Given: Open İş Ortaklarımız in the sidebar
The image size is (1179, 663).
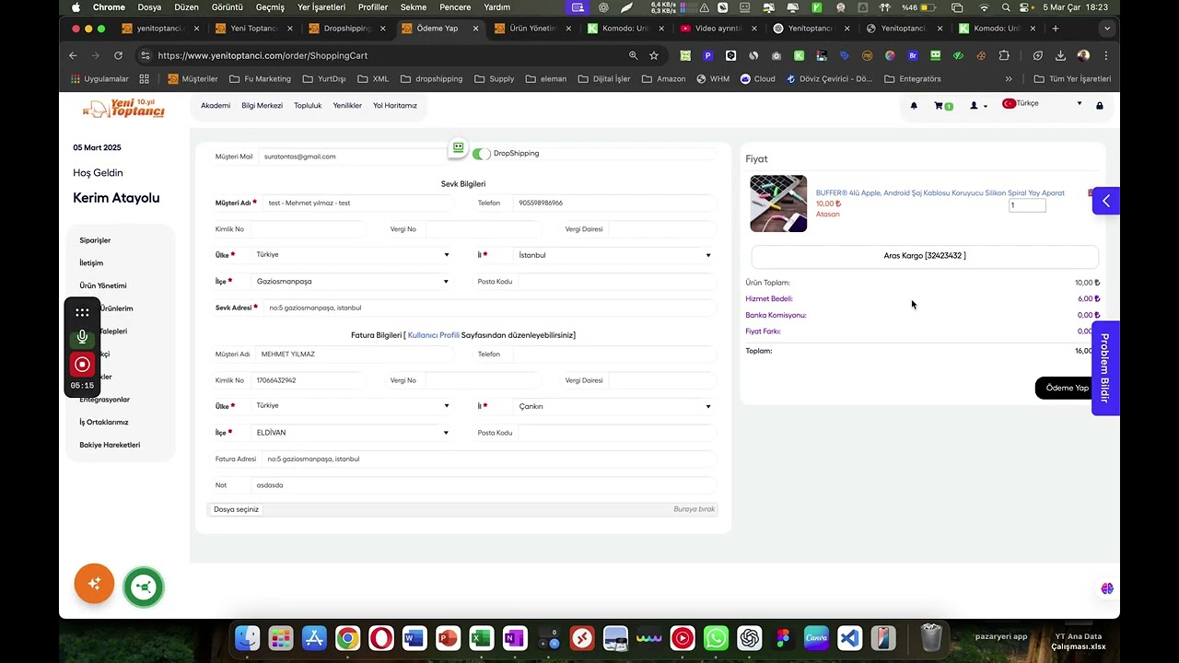Looking at the screenshot, I should (104, 422).
